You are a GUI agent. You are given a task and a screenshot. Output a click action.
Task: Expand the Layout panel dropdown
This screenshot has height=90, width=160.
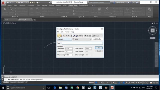point(81,17)
